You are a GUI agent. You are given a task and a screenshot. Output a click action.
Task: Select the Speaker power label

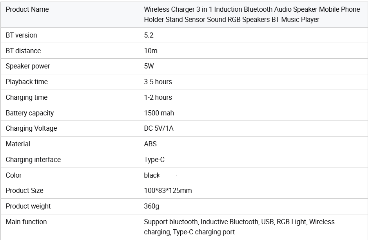28,66
